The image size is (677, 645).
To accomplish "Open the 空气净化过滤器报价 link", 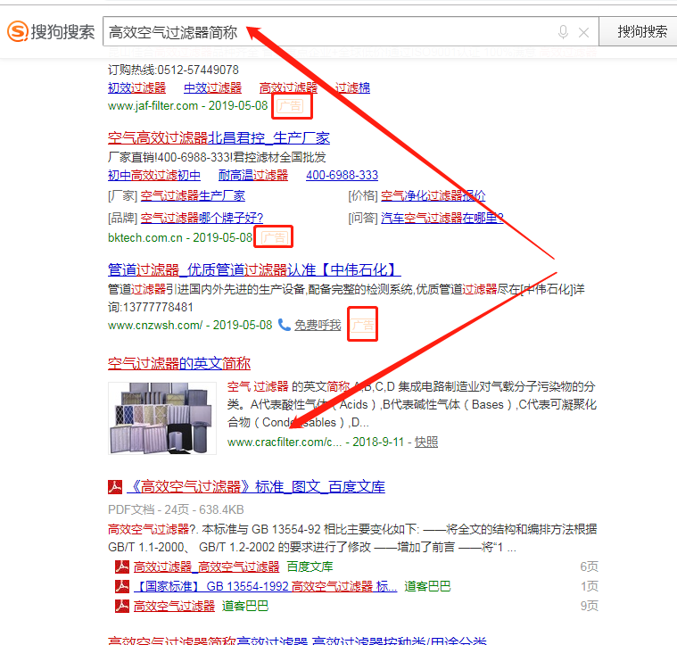I will coord(433,196).
